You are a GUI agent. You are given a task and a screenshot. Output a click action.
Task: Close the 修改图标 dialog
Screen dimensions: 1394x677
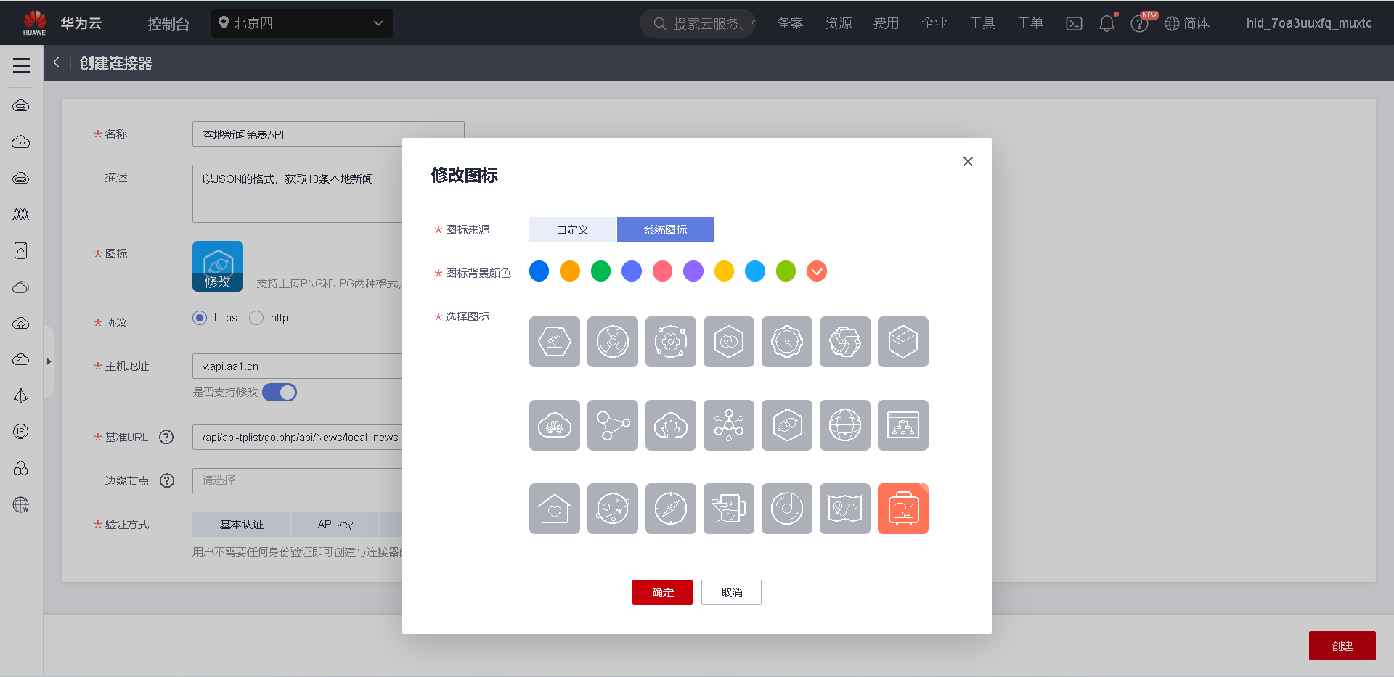point(968,161)
